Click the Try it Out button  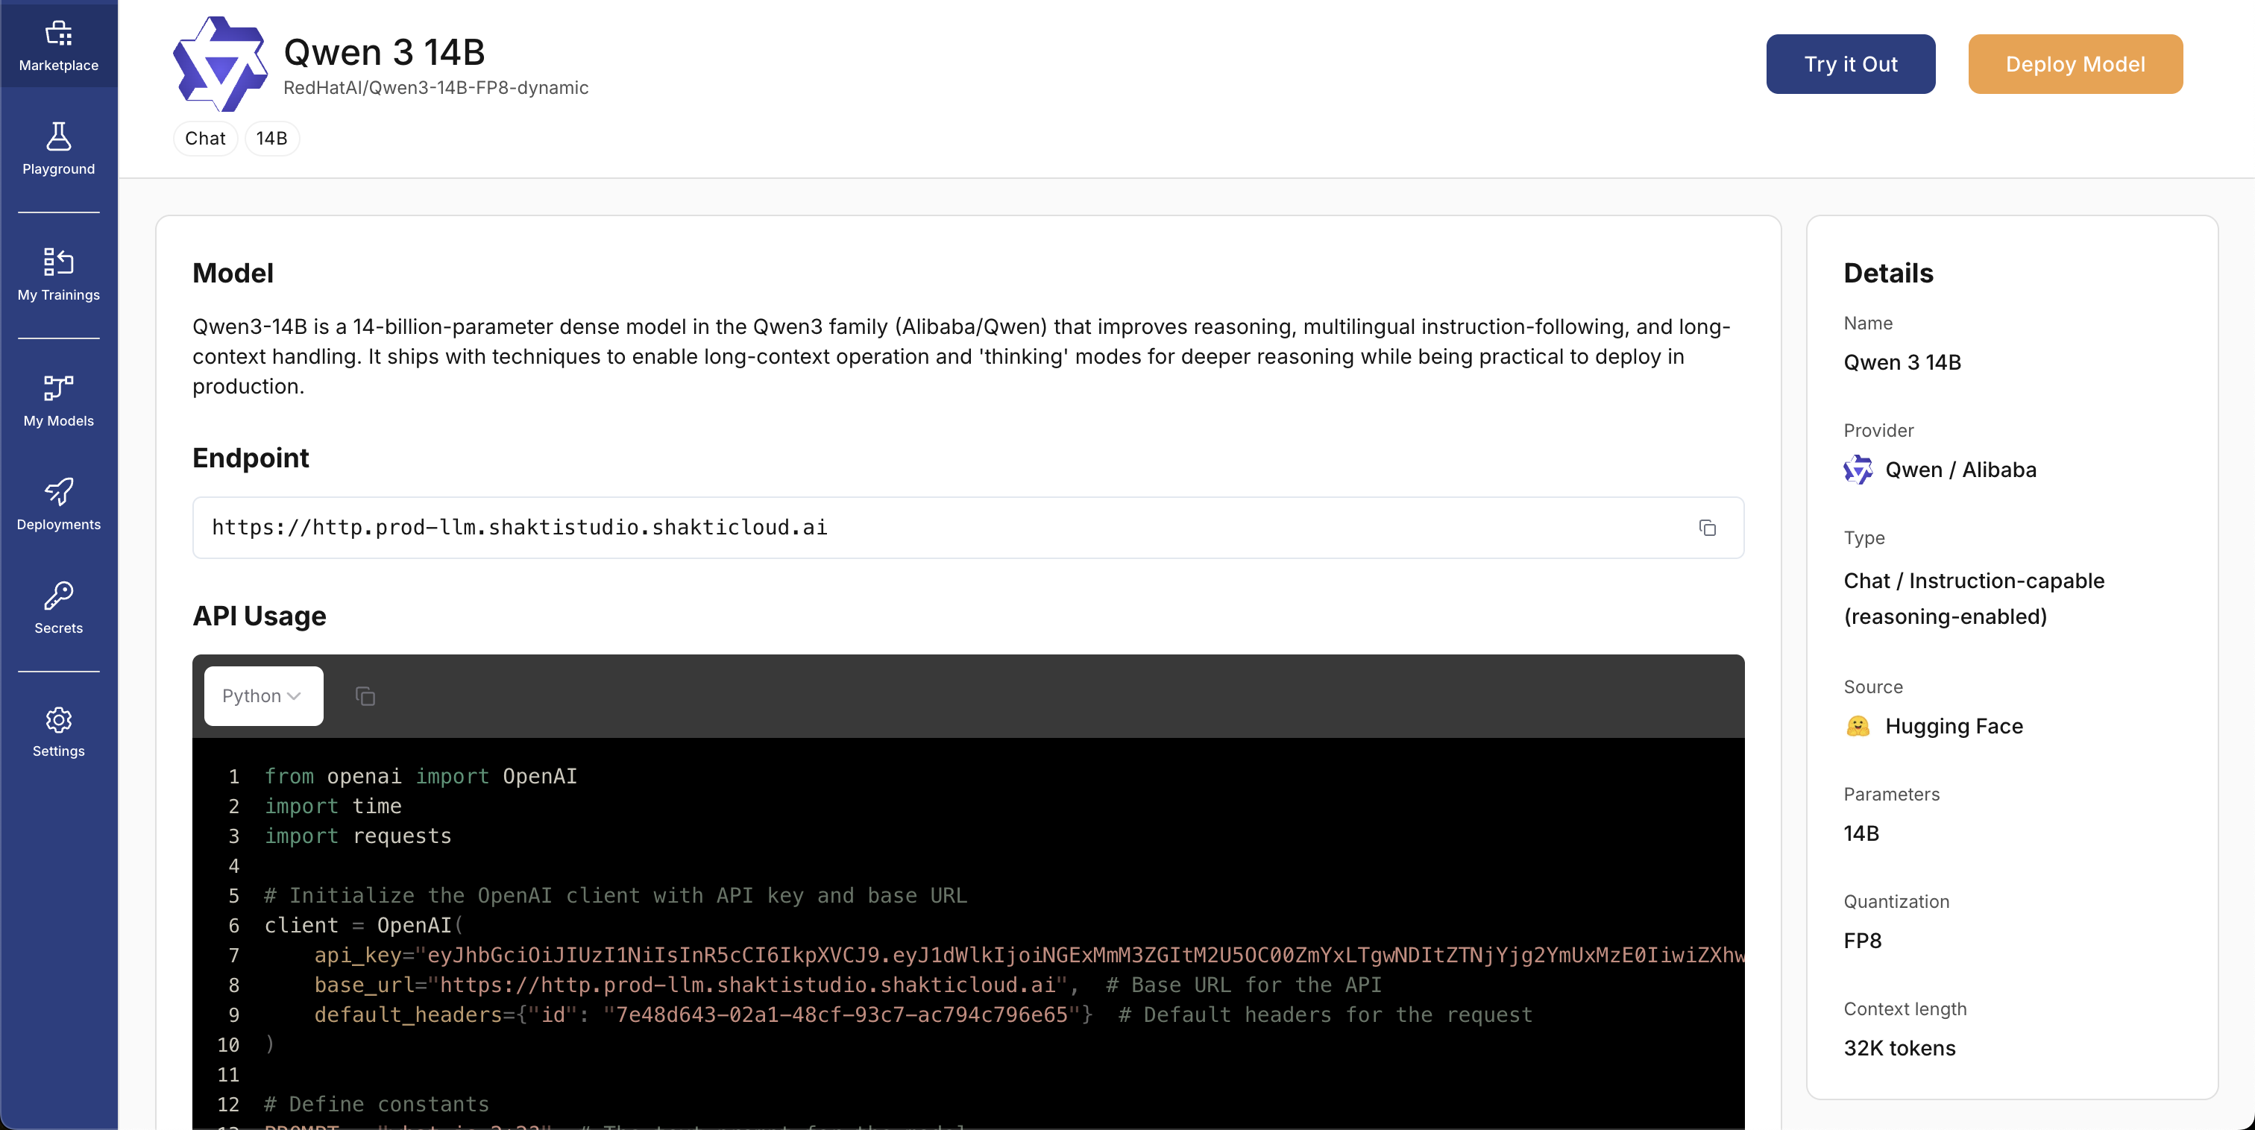(x=1849, y=64)
